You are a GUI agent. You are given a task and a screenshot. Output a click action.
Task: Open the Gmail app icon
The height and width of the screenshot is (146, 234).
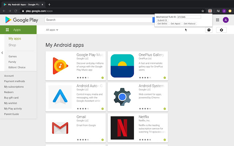pos(60,128)
